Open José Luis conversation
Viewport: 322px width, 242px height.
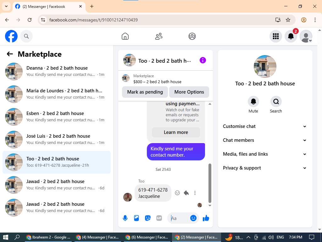pos(57,139)
